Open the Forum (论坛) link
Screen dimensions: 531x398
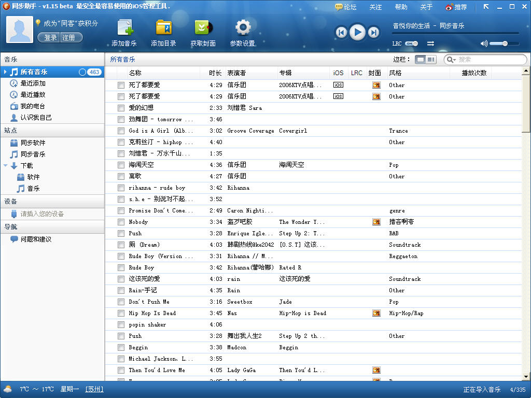345,7
